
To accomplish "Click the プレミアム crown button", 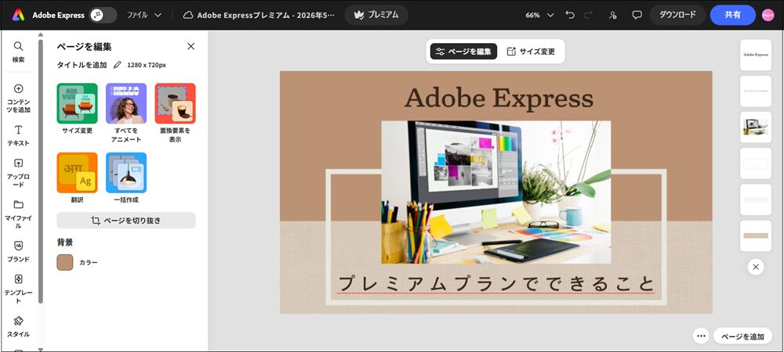I will pyautogui.click(x=376, y=15).
